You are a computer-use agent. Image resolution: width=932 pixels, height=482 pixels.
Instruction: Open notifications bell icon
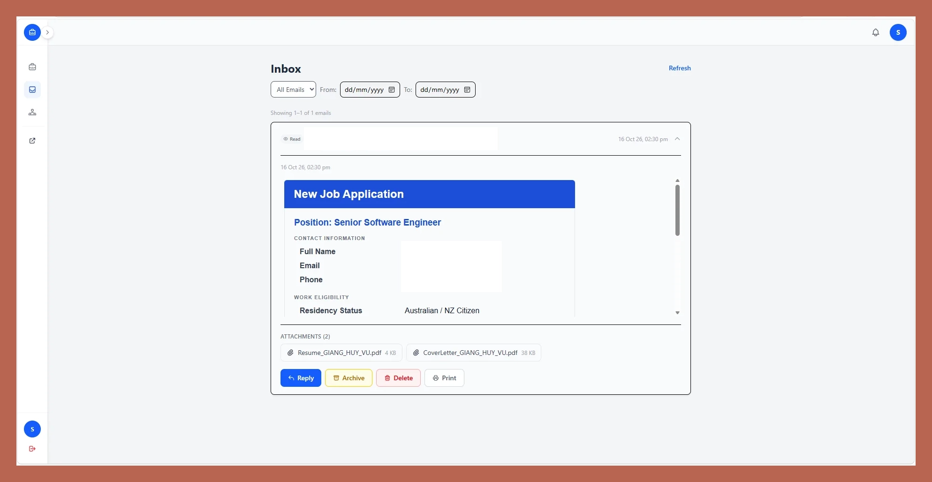pos(875,32)
